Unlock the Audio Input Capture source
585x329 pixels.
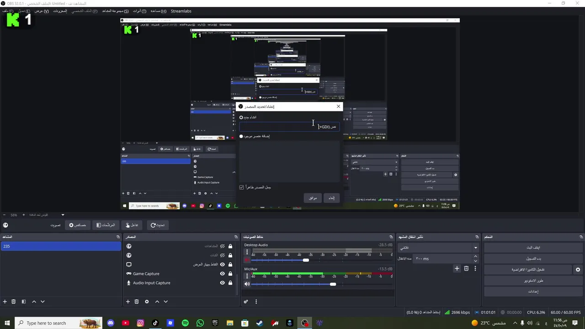230,283
